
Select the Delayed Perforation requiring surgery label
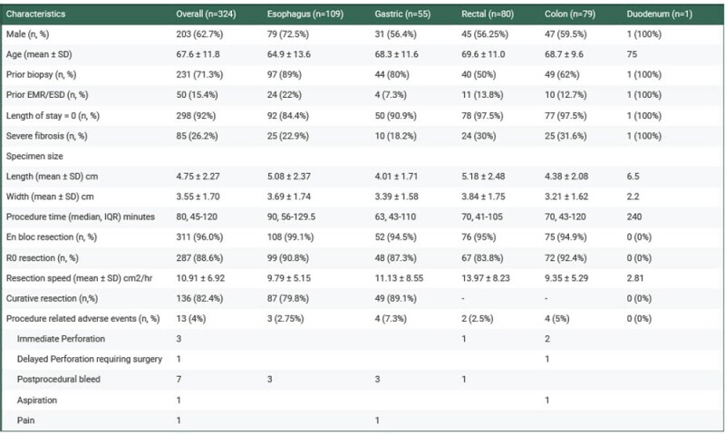(90, 359)
